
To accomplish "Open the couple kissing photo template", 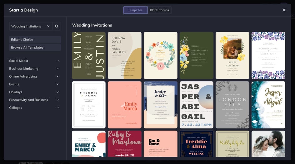I will [x=268, y=144].
